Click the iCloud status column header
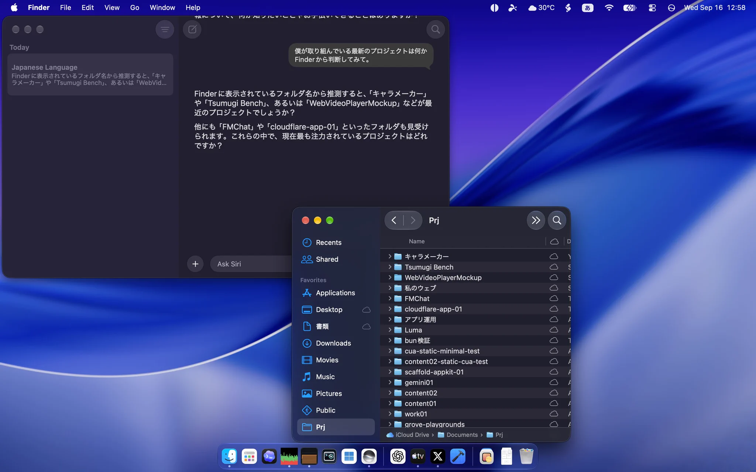This screenshot has width=756, height=472. coord(554,241)
